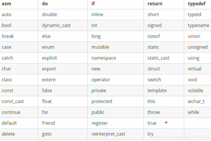
Task: Click the 'wchar_t' keyword cell
Action: (197, 102)
